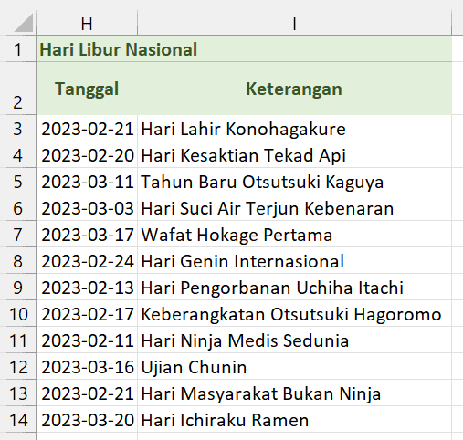Screen dimensions: 463x440
Task: Select cell 'Hari Suci Air Terjun Kebenaran'
Action: (294, 207)
